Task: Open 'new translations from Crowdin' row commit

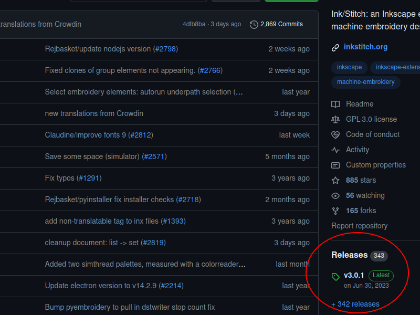Action: point(94,113)
